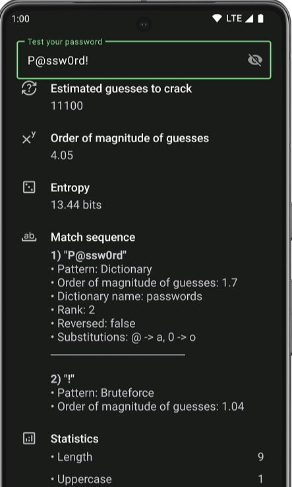Viewport: 292px width, 487px height.
Task: Tap the Wi-Fi status icon
Action: tap(217, 18)
